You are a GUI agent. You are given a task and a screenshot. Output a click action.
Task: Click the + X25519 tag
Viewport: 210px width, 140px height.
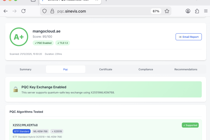(x=57, y=132)
